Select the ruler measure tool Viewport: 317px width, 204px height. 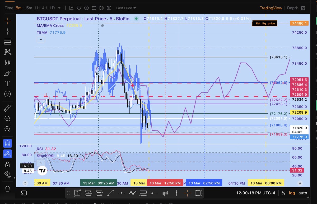[7, 108]
